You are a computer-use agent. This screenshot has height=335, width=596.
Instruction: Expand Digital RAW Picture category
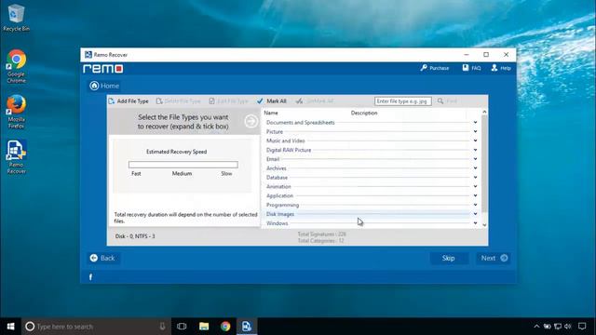click(475, 150)
